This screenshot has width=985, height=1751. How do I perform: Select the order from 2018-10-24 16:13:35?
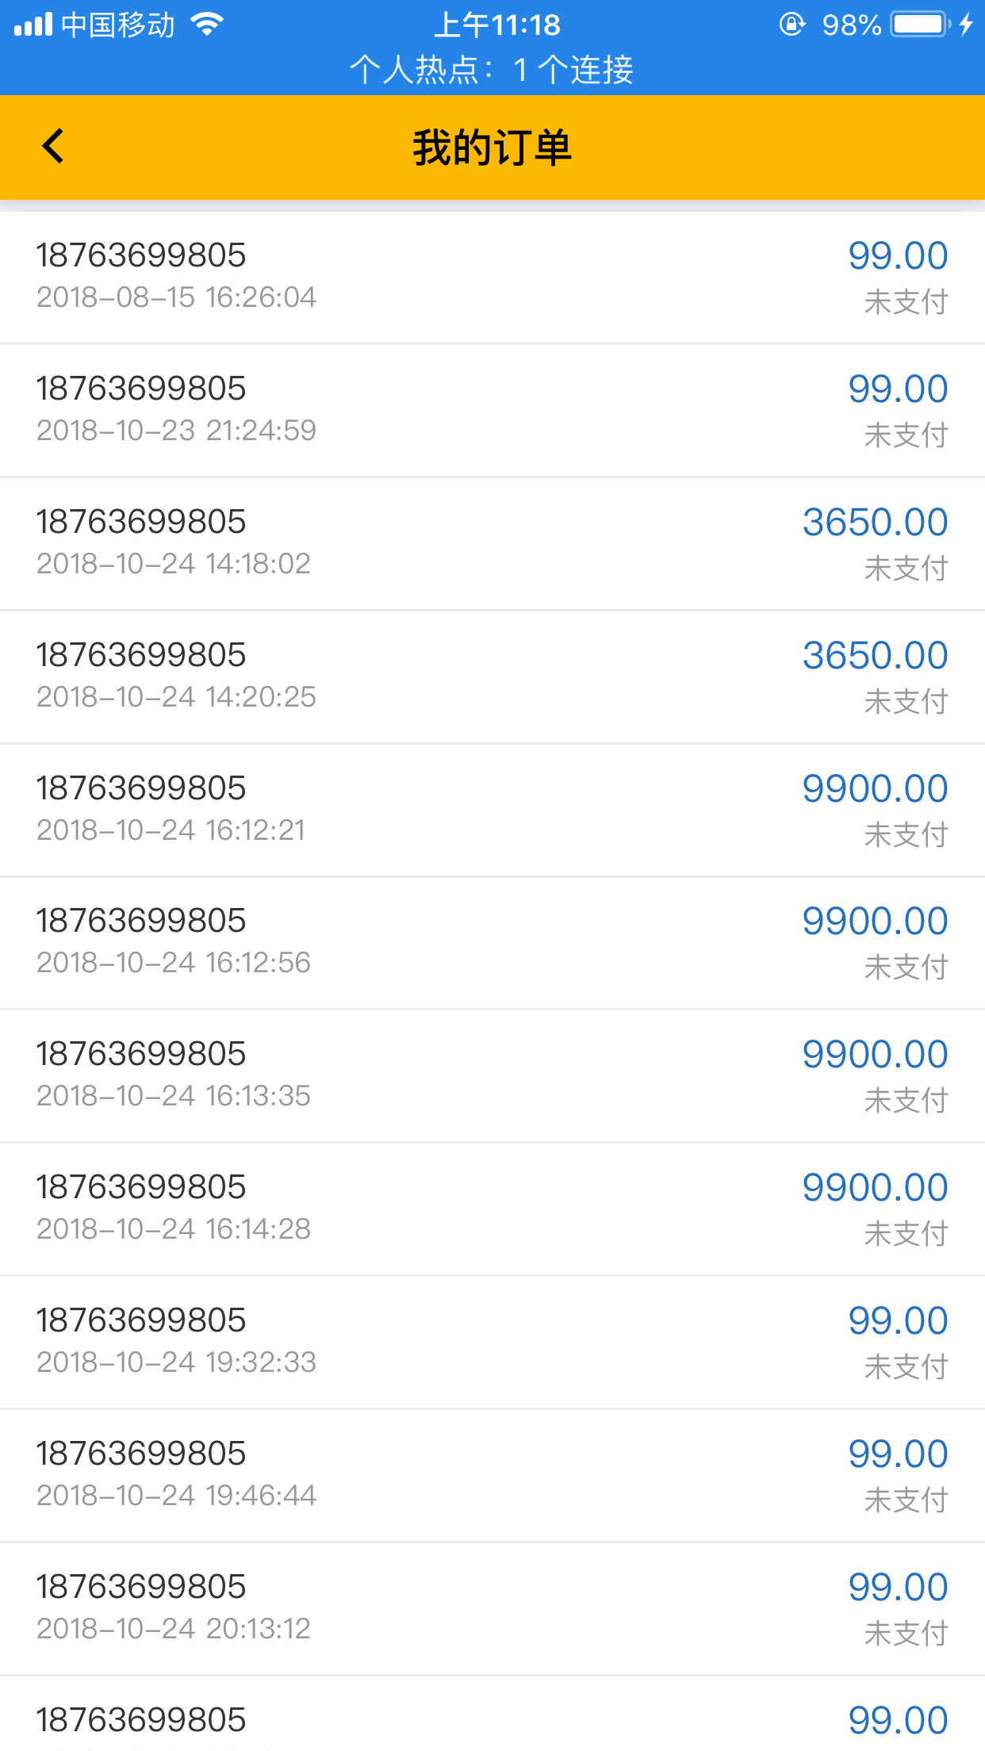[x=492, y=1075]
